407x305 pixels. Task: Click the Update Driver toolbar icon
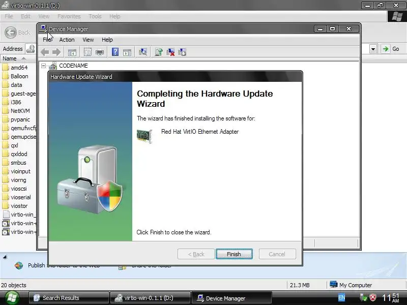coord(159,52)
